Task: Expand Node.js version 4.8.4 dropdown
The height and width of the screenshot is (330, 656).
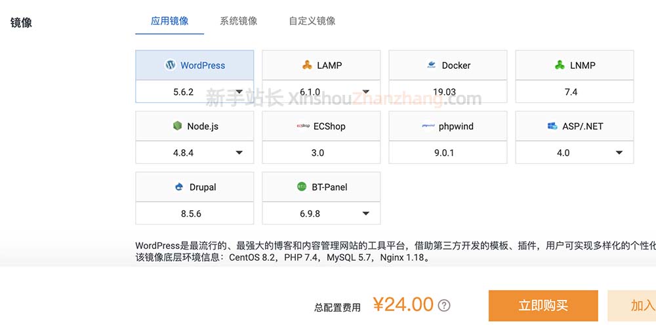Action: coord(239,153)
